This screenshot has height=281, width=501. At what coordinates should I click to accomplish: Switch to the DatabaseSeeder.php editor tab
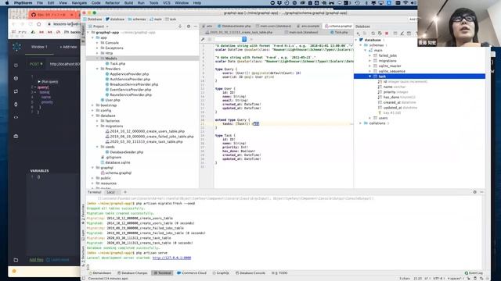235,26
